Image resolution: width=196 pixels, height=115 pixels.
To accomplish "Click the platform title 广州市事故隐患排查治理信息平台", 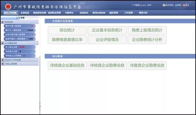I will pyautogui.click(x=47, y=7).
